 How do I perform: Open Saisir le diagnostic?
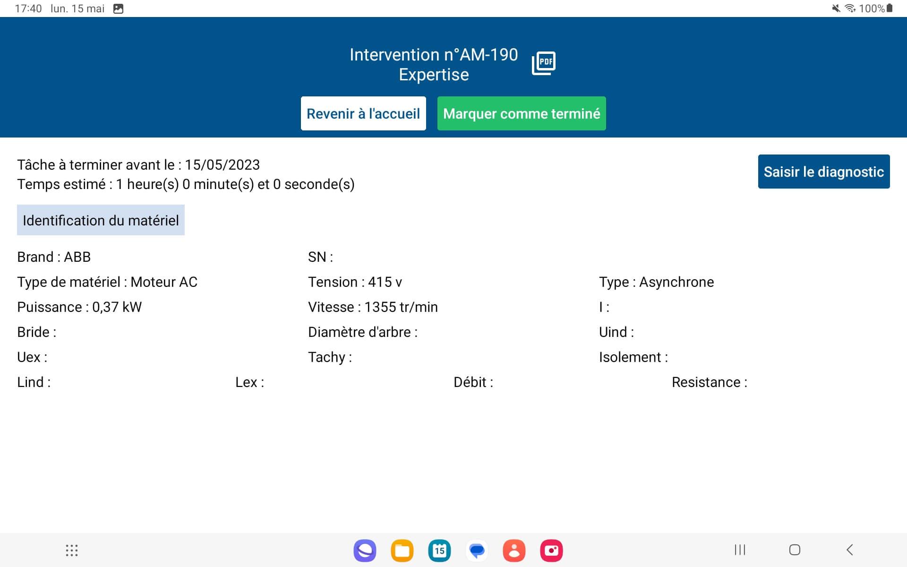click(x=823, y=172)
